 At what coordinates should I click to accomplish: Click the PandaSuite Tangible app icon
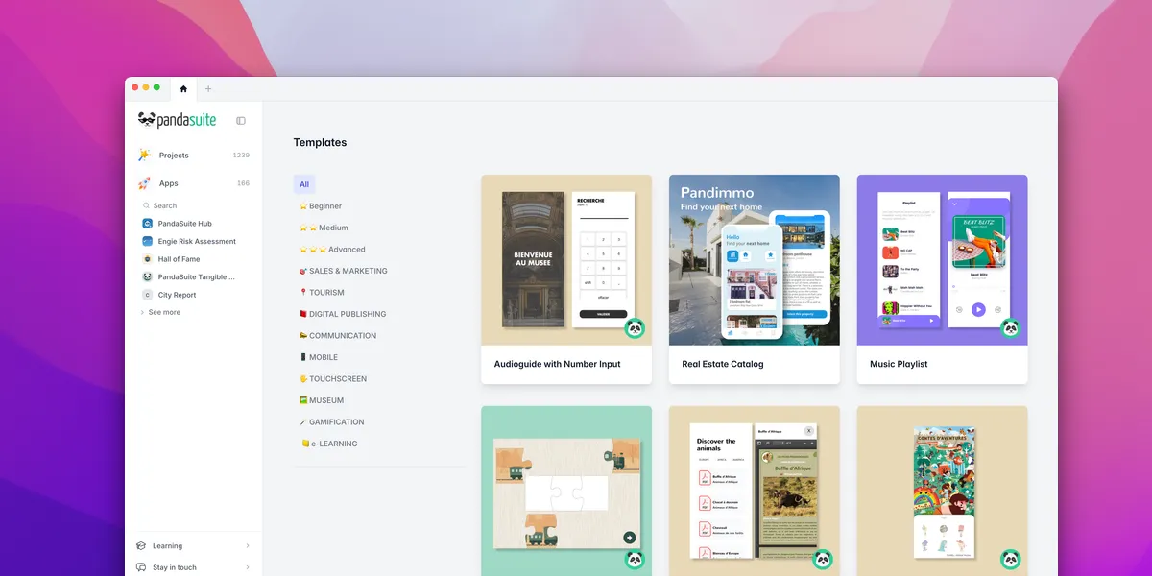148,276
